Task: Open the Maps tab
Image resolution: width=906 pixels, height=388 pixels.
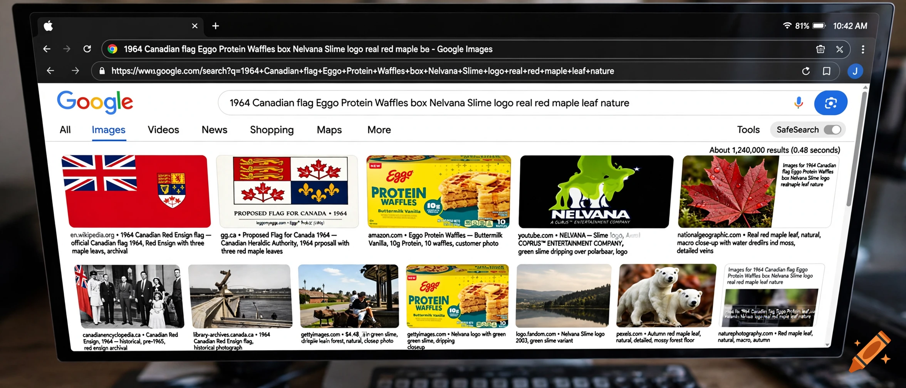Action: (x=329, y=130)
